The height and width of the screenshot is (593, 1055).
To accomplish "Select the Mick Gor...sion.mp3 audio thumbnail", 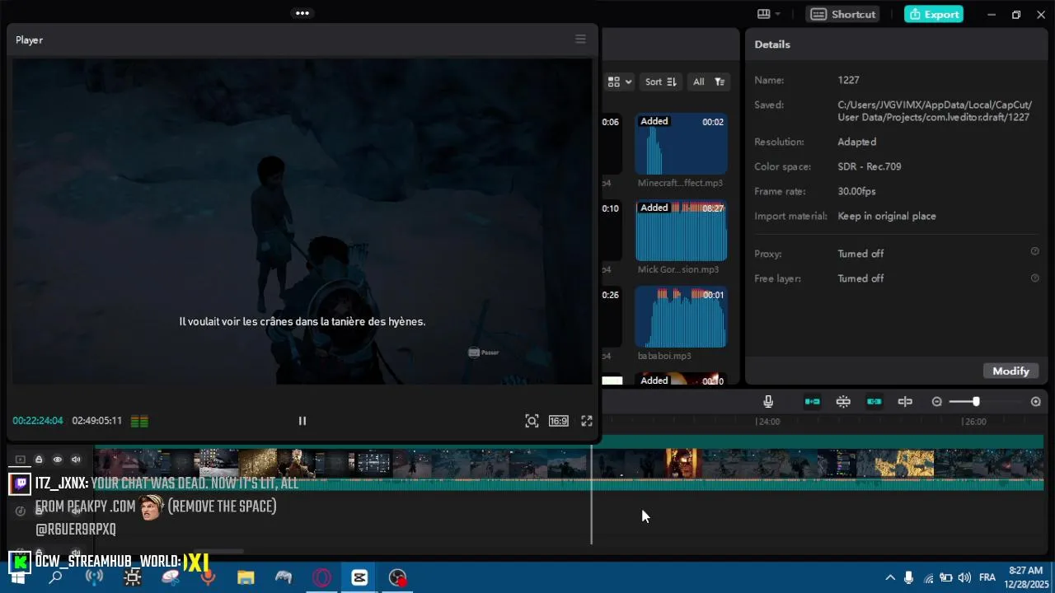I will pos(681,231).
